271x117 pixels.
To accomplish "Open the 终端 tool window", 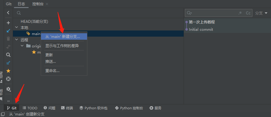I will 67,108.
